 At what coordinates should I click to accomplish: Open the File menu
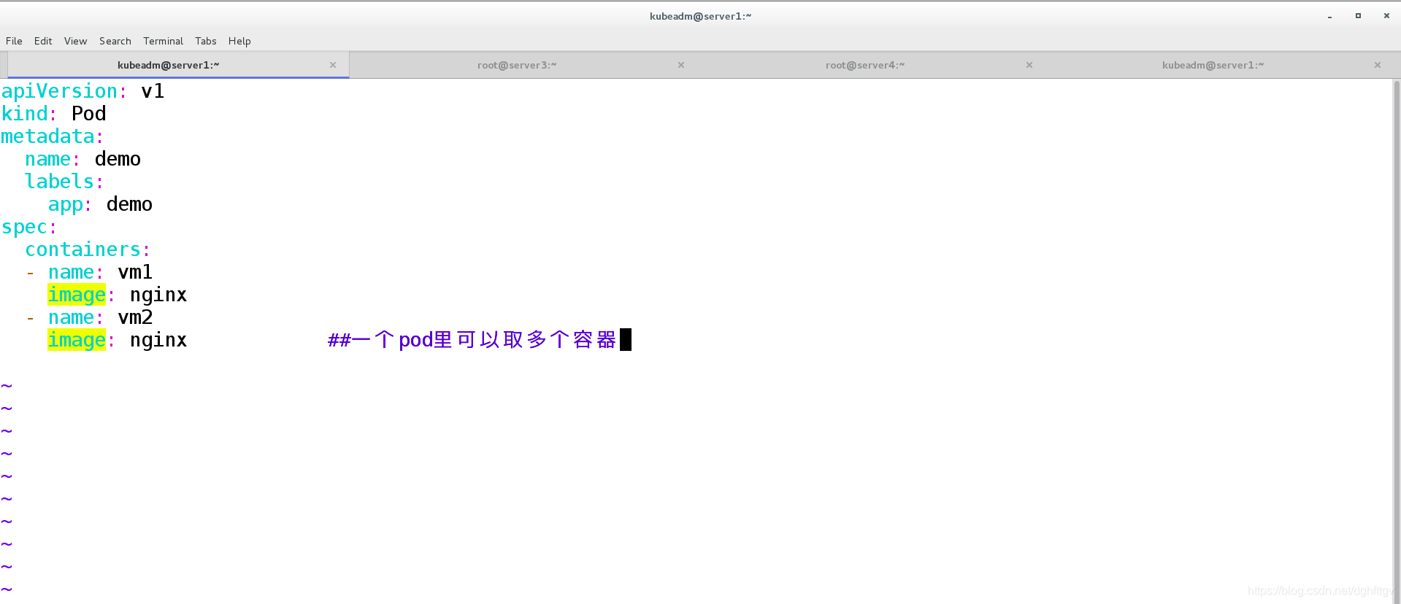[14, 41]
